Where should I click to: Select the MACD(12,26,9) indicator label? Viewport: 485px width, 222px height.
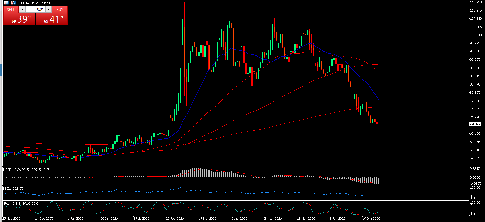26,170
